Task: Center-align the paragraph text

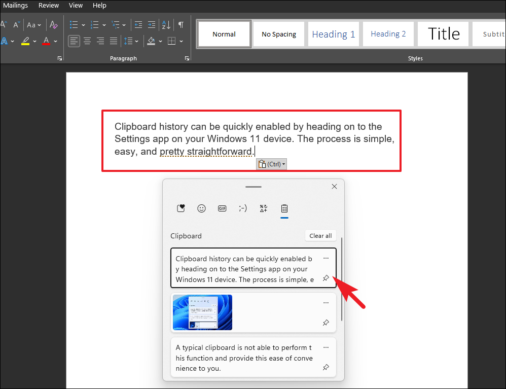Action: (x=87, y=41)
